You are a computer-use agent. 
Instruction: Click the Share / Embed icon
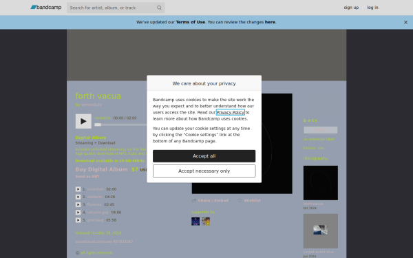[x=194, y=201]
